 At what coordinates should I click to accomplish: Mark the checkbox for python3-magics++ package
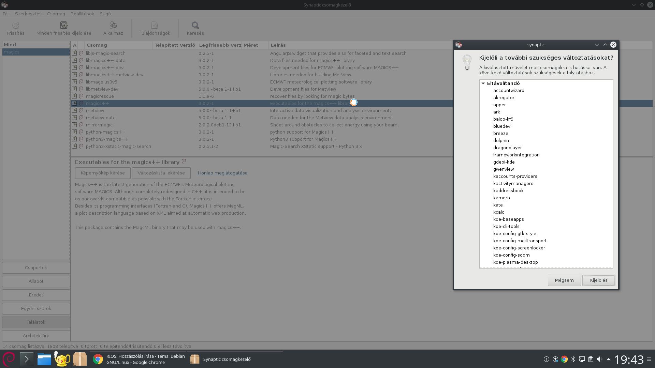tap(74, 139)
